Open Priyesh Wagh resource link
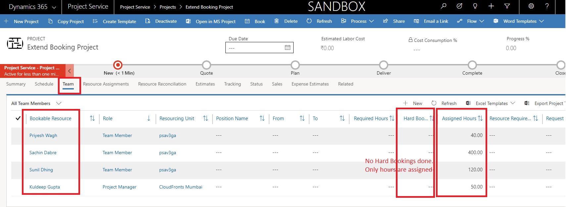Viewport: 566px width, 207px height. coord(43,135)
